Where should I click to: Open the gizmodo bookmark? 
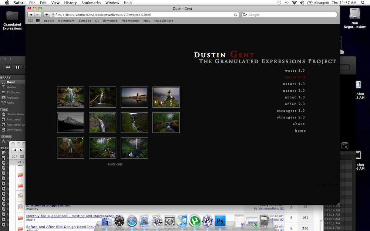[85, 21]
